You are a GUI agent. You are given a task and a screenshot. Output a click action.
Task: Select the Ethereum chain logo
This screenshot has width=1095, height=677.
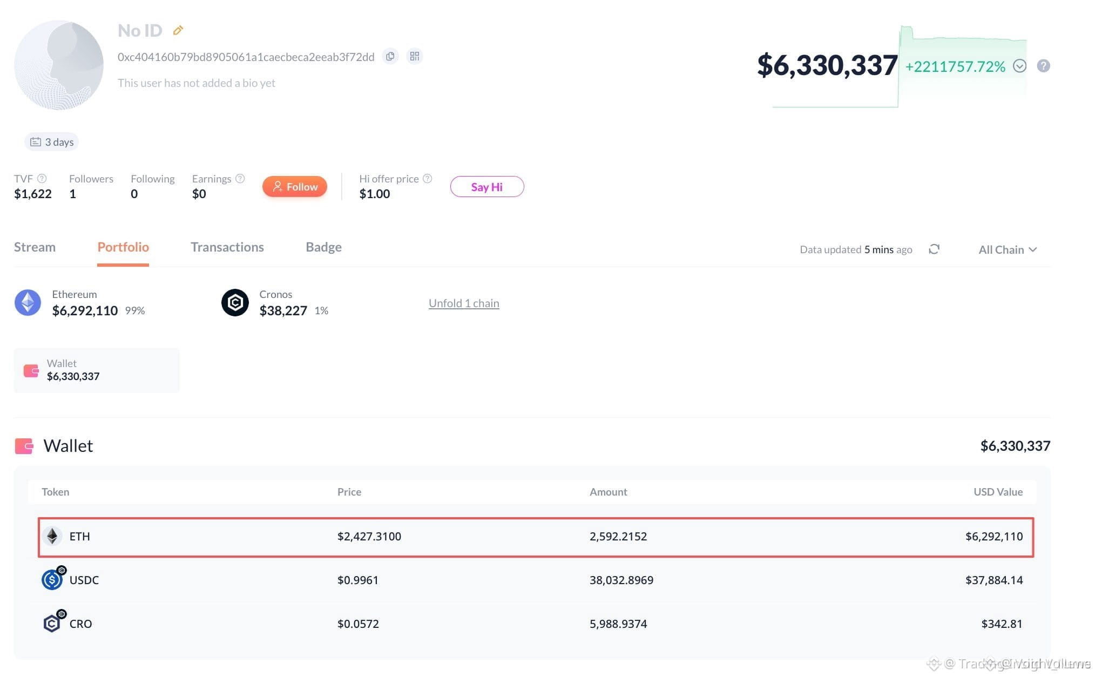point(28,302)
